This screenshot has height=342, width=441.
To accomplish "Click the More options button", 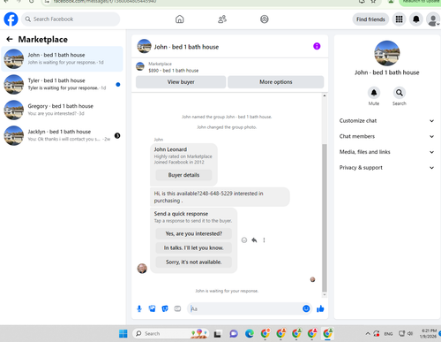I will pos(276,82).
